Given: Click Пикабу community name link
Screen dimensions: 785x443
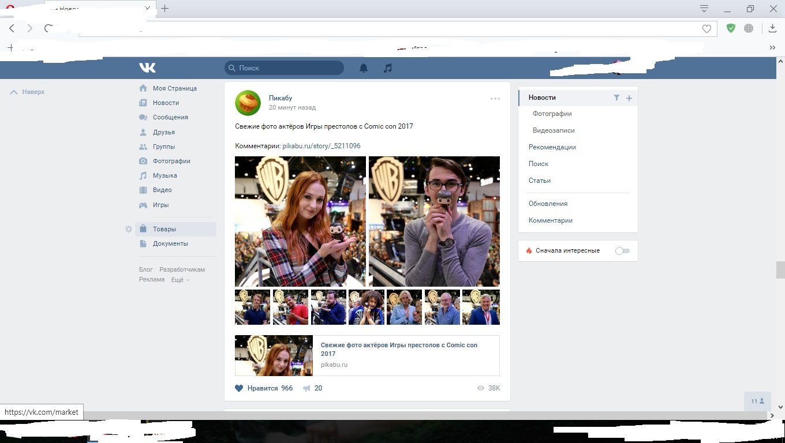Looking at the screenshot, I should pos(281,98).
